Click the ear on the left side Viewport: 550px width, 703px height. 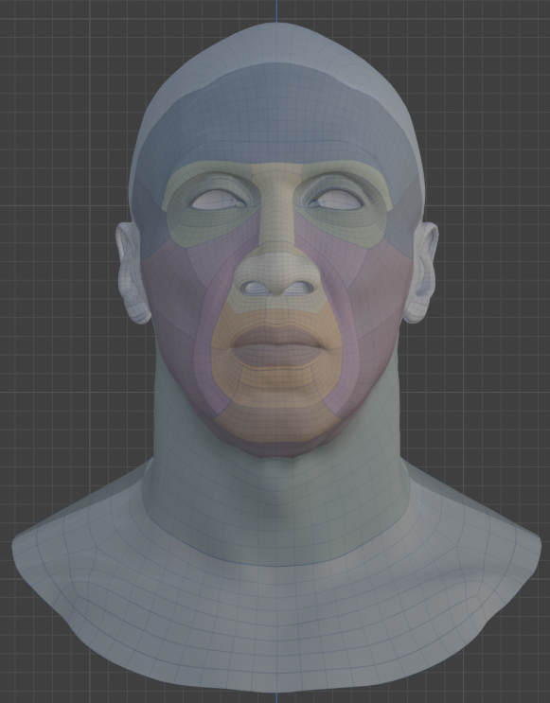click(132, 273)
